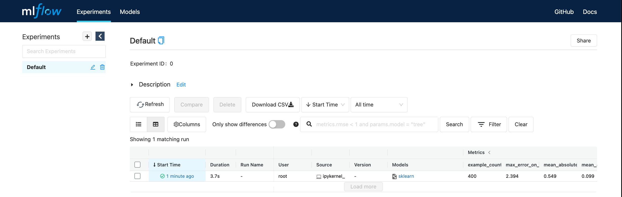Click the Duration column header
The width and height of the screenshot is (622, 197).
(220, 165)
